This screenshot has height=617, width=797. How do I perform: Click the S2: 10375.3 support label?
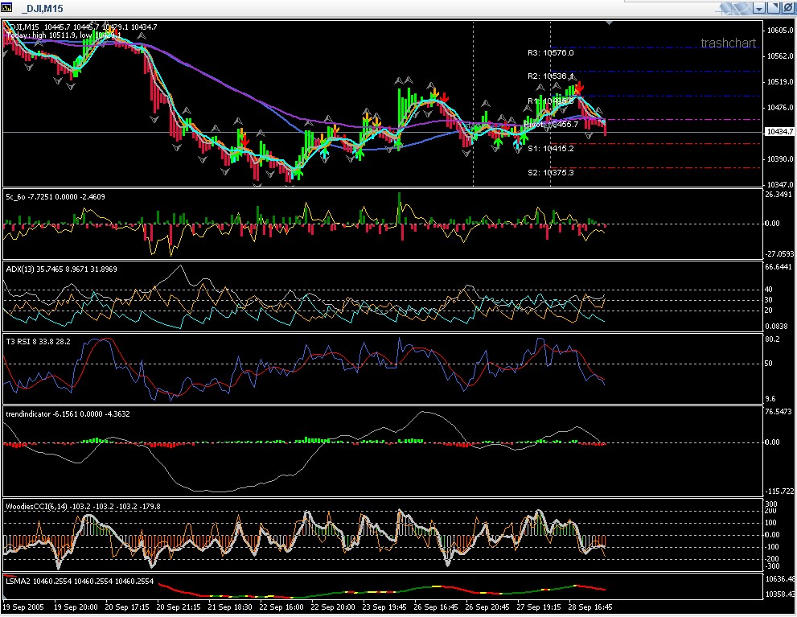coord(550,173)
